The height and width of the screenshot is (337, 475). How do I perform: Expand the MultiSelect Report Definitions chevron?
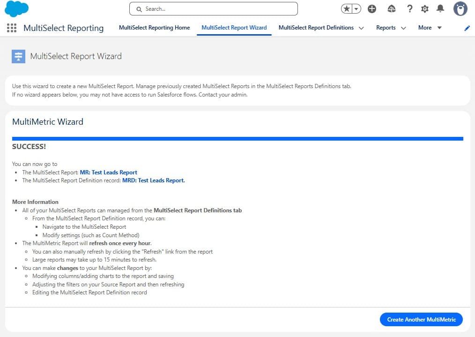click(x=361, y=28)
